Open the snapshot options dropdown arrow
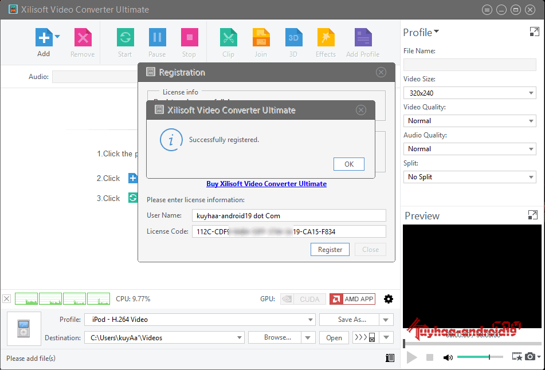 coord(539,356)
